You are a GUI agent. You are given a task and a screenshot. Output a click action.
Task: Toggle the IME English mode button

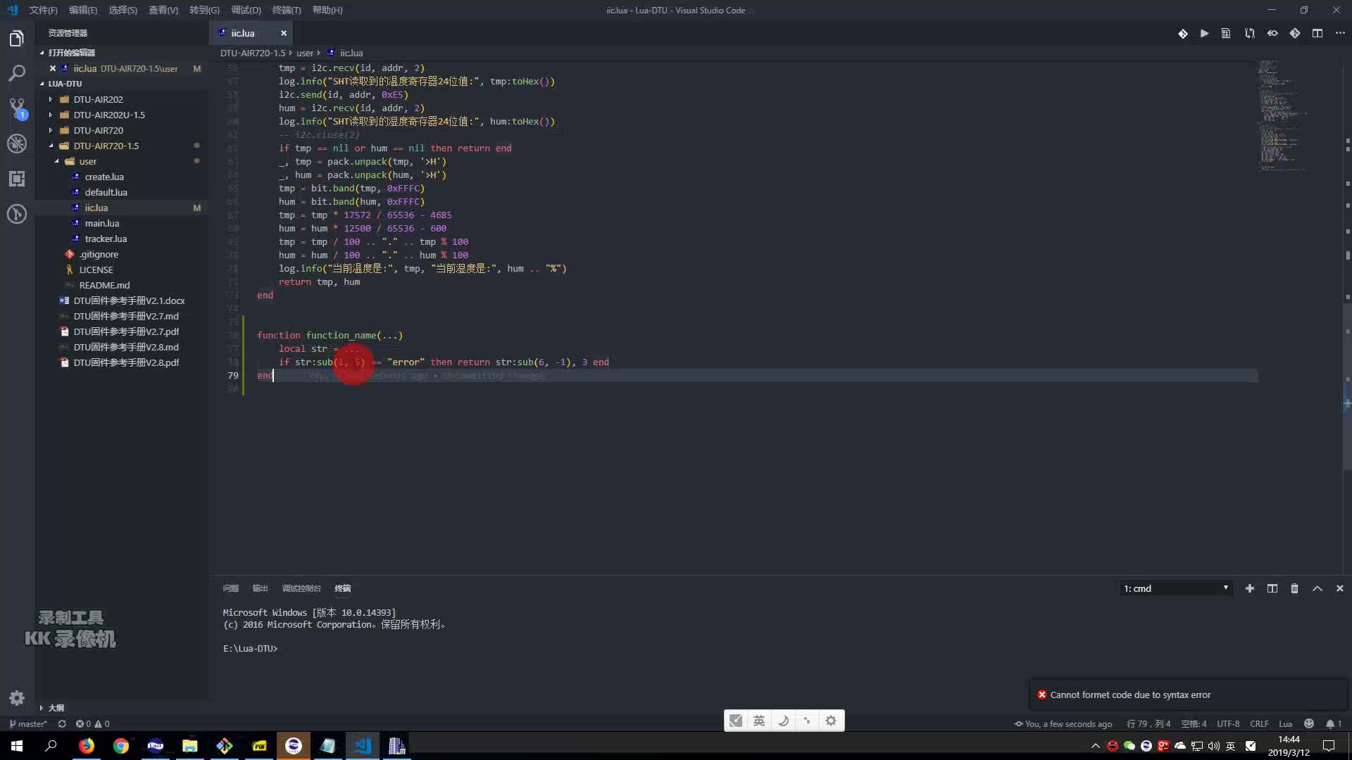click(x=758, y=721)
